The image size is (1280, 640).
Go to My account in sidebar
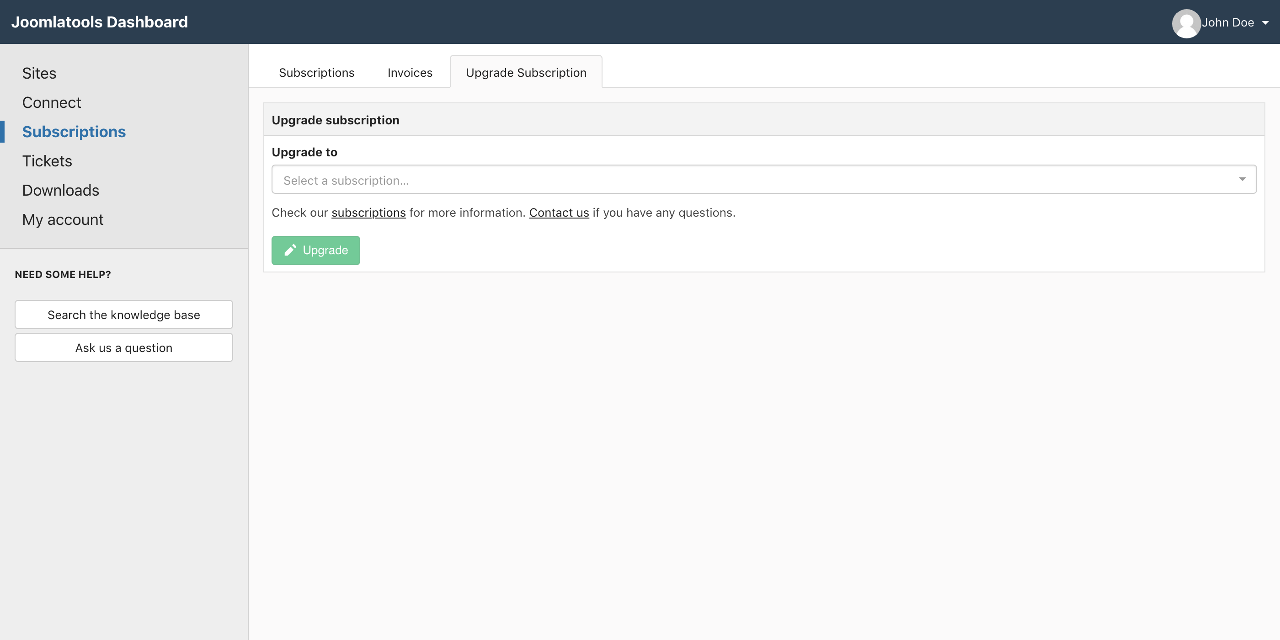(x=63, y=219)
